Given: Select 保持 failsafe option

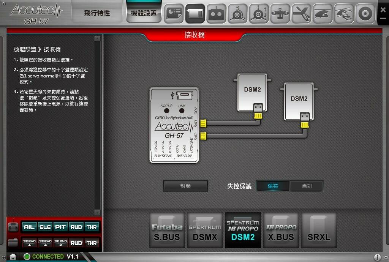Looking at the screenshot, I should 273,186.
